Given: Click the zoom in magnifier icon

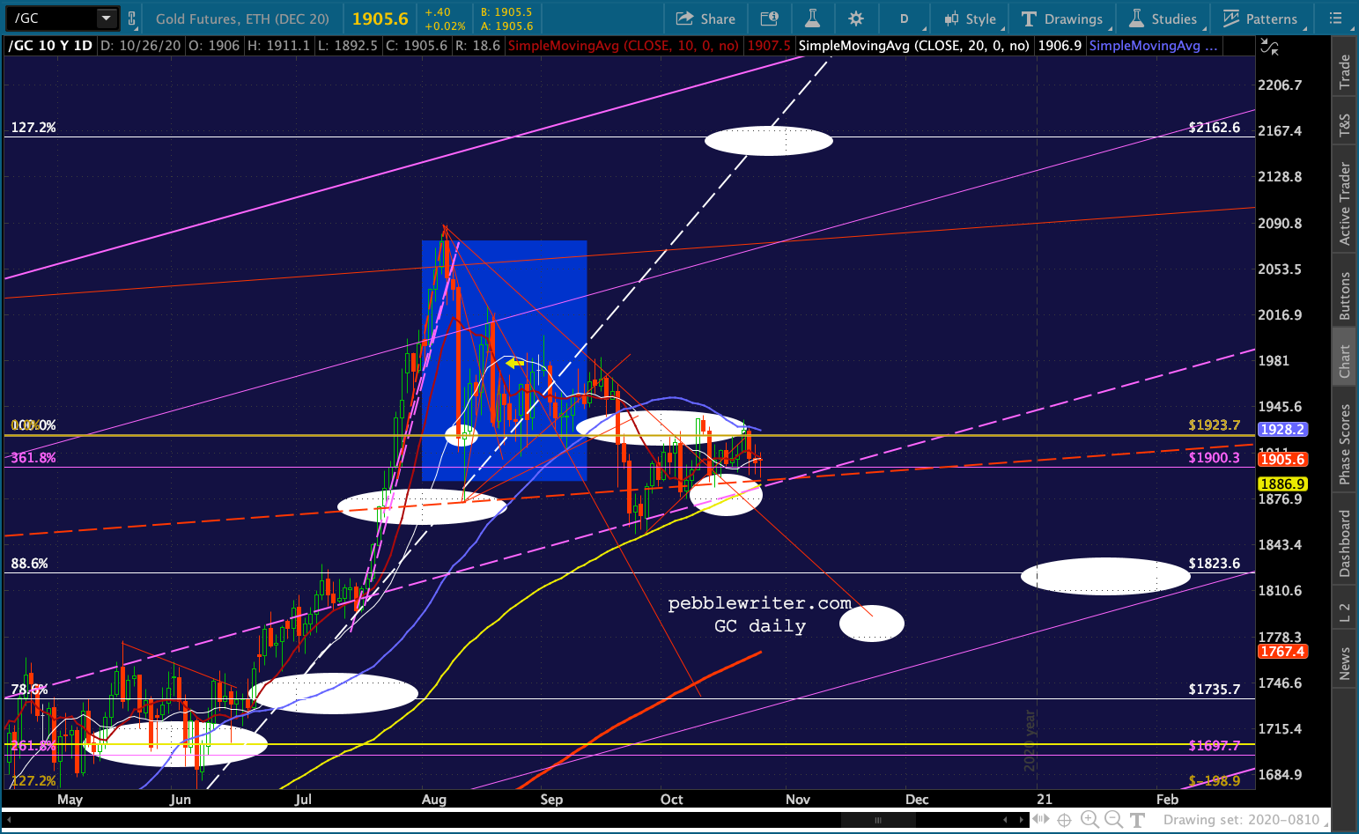Looking at the screenshot, I should point(1089,820).
